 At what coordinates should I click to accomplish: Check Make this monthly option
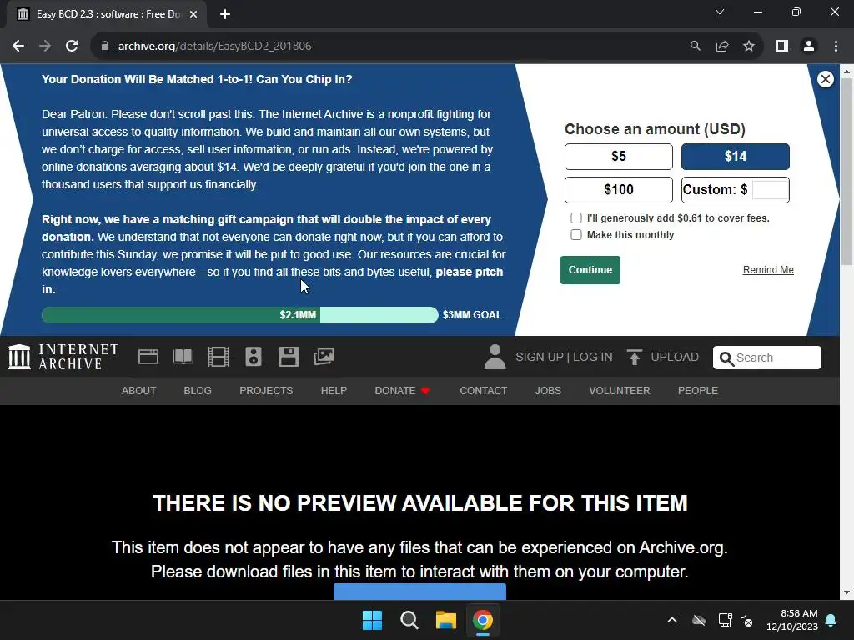[x=575, y=234]
